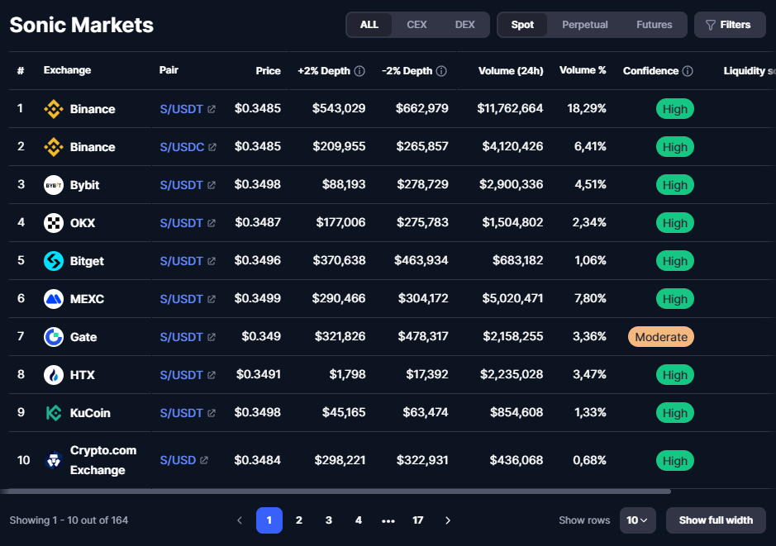Click external link icon in Crypto.com row

pyautogui.click(x=204, y=460)
